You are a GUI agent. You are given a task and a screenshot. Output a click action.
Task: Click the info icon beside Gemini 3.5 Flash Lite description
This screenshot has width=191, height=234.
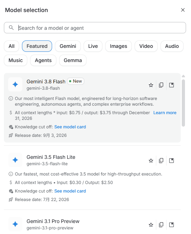coord(11,174)
